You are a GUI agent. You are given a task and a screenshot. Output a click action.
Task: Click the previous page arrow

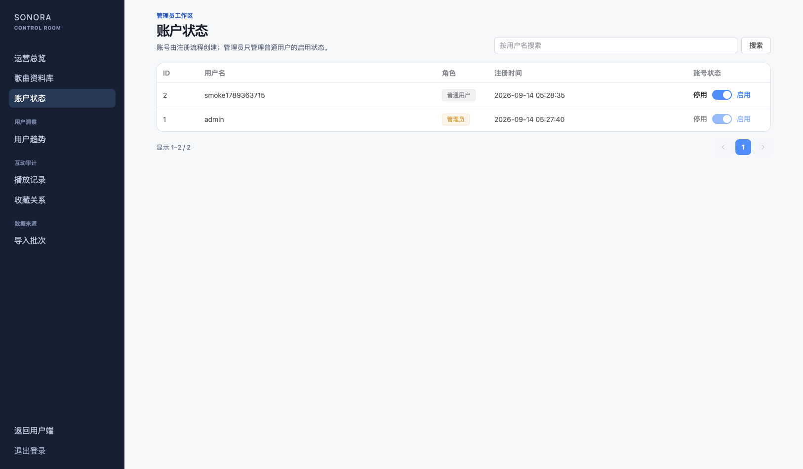pos(723,147)
